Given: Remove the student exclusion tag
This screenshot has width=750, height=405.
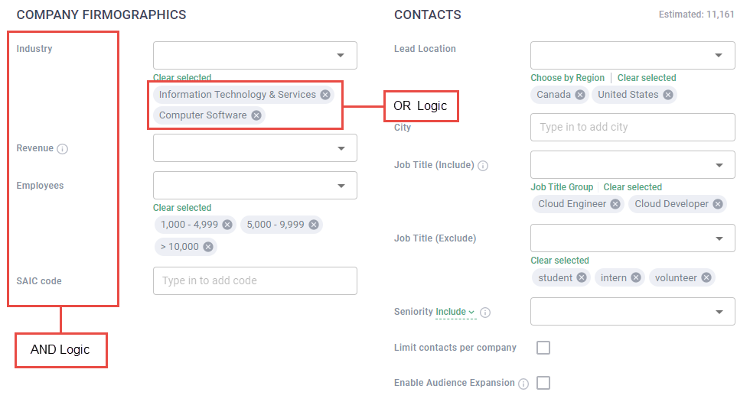Looking at the screenshot, I should pos(582,277).
